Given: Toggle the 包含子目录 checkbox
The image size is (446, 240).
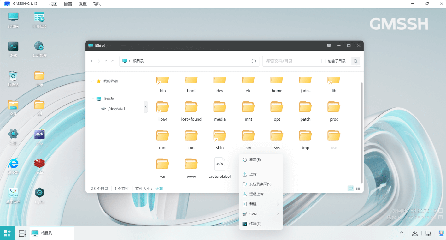Looking at the screenshot, I should click(323, 61).
